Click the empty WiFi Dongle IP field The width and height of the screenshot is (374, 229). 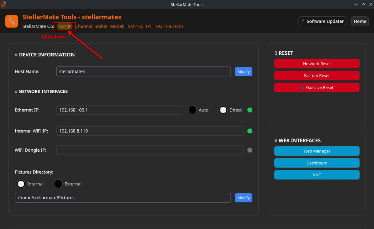[x=150, y=150]
